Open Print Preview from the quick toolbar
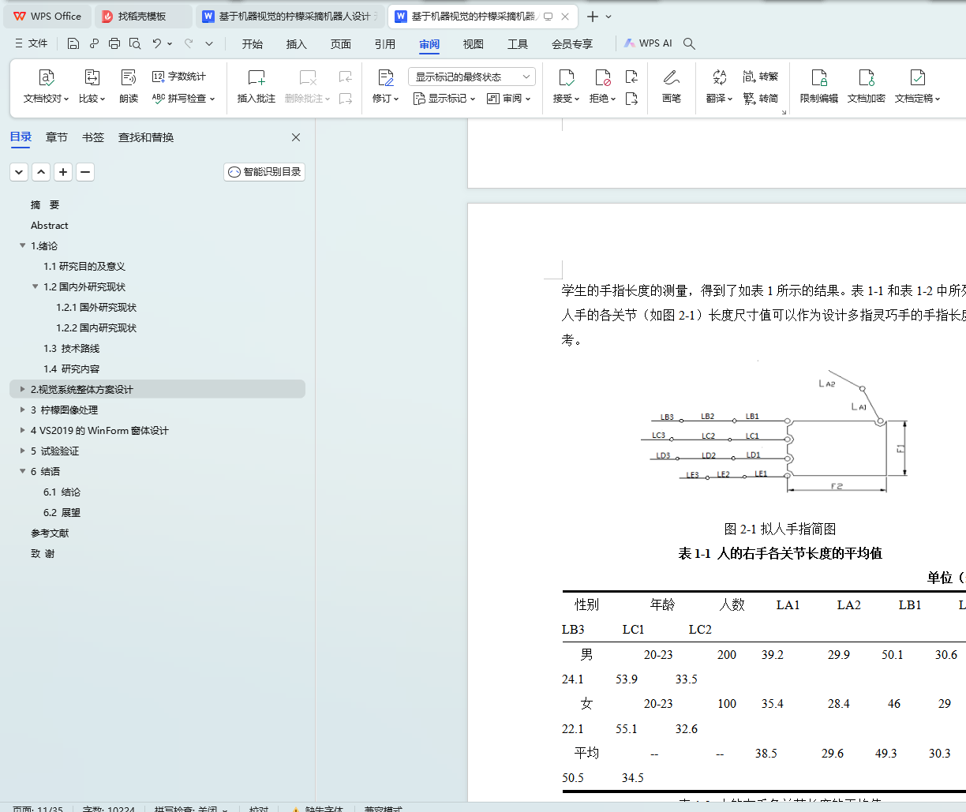This screenshot has width=966, height=812. (135, 44)
